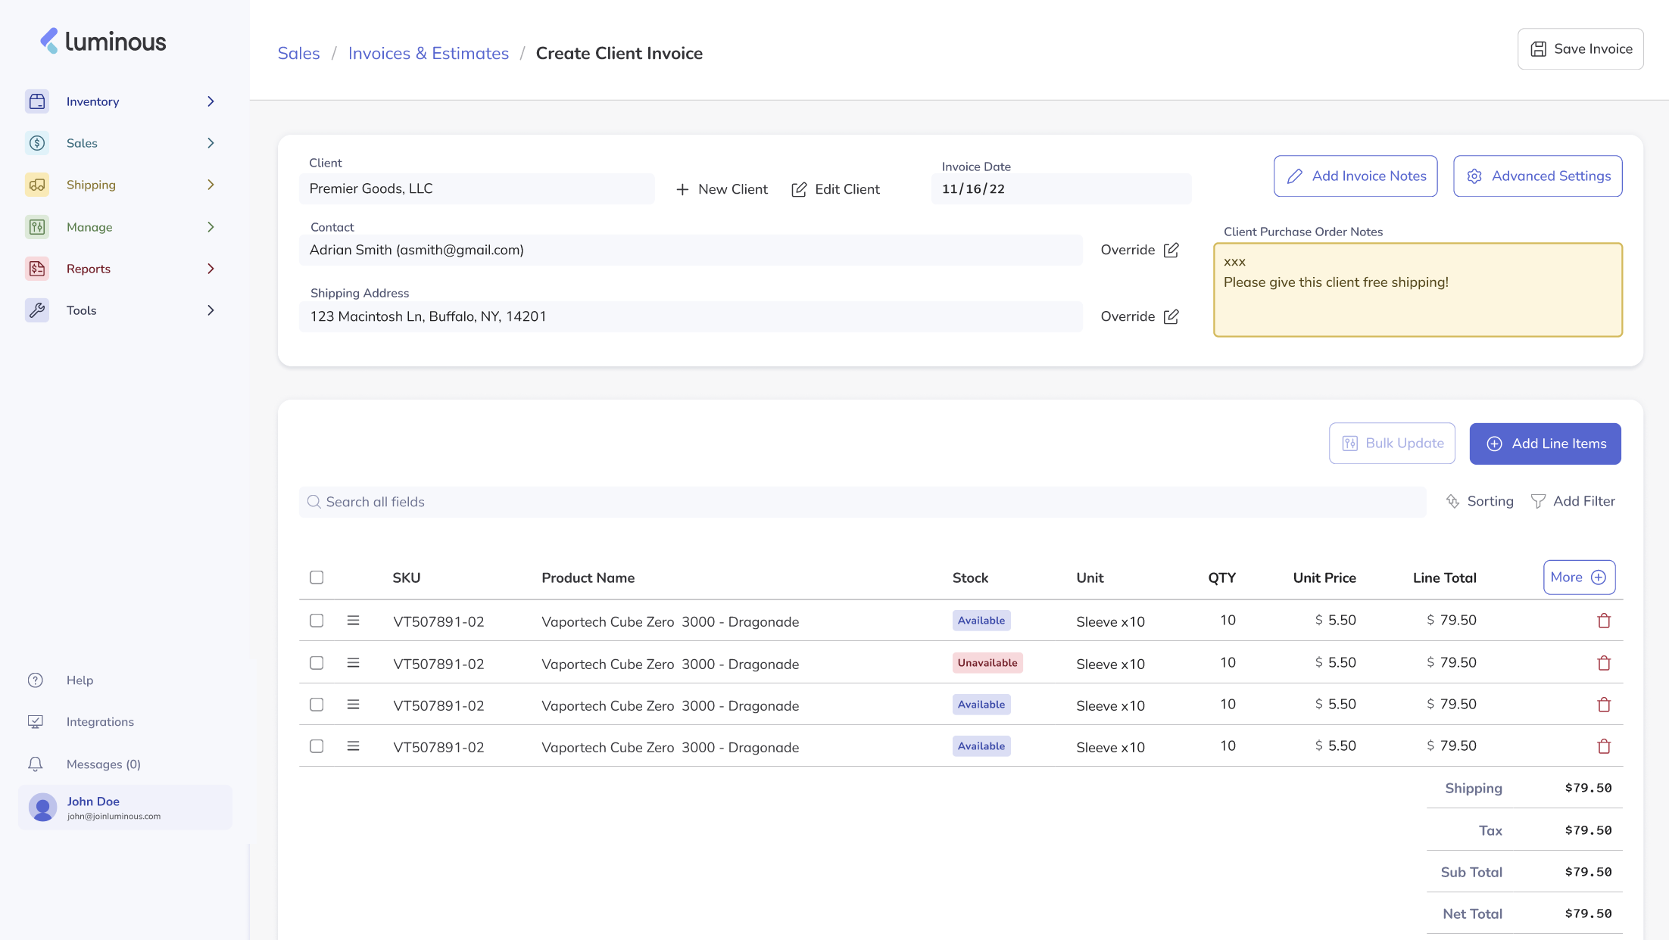This screenshot has height=940, width=1669.
Task: Check the select-all checkbox in table header
Action: coord(317,577)
